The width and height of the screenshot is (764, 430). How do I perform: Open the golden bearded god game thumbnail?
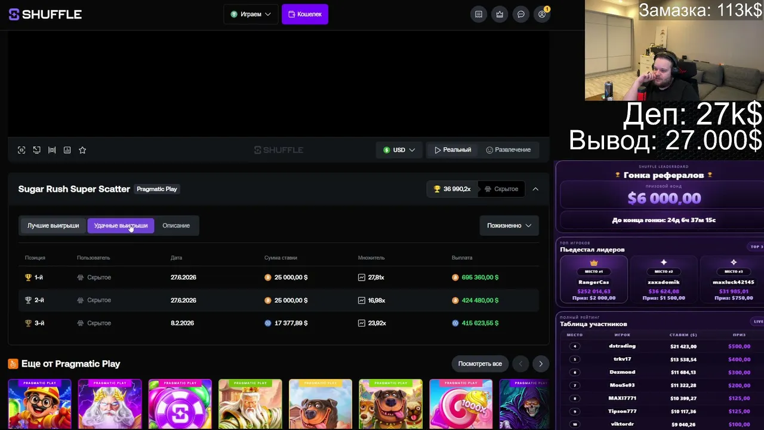click(x=250, y=404)
